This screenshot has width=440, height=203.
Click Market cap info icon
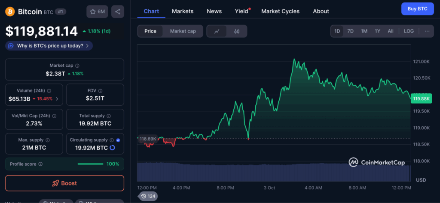[77, 66]
